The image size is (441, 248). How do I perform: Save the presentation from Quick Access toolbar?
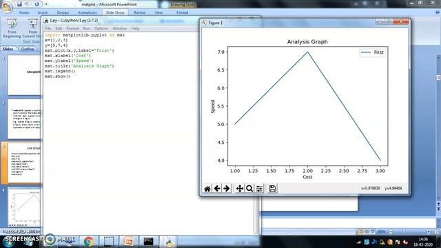click(x=19, y=4)
